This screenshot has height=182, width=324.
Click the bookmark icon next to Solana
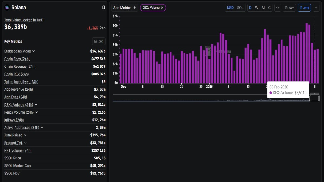coord(103,8)
